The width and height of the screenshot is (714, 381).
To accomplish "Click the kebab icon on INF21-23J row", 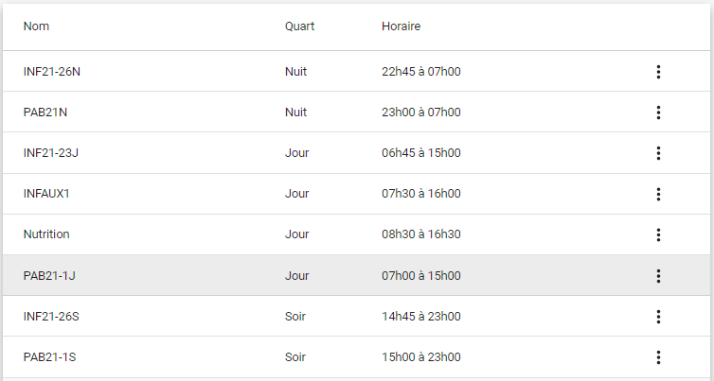I will tap(658, 153).
